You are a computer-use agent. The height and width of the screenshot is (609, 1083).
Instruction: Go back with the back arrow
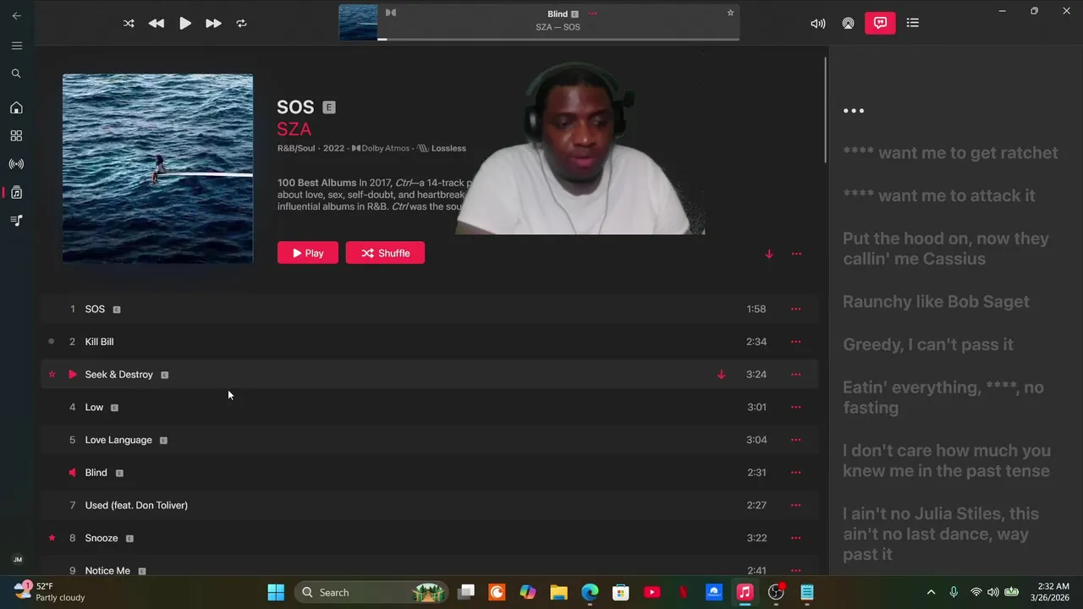pos(16,15)
